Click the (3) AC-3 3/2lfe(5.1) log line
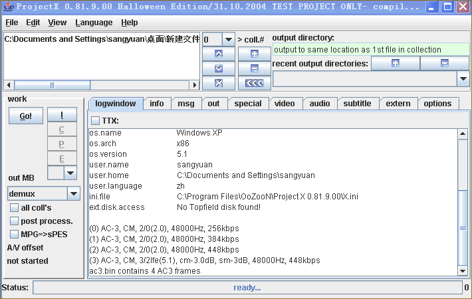This screenshot has width=472, height=299. pyautogui.click(x=205, y=260)
